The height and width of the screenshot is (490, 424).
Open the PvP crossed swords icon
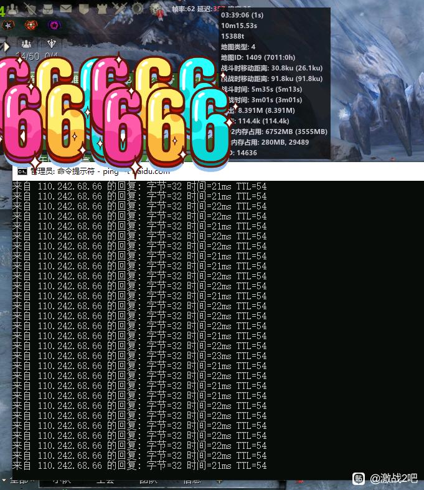[x=120, y=9]
